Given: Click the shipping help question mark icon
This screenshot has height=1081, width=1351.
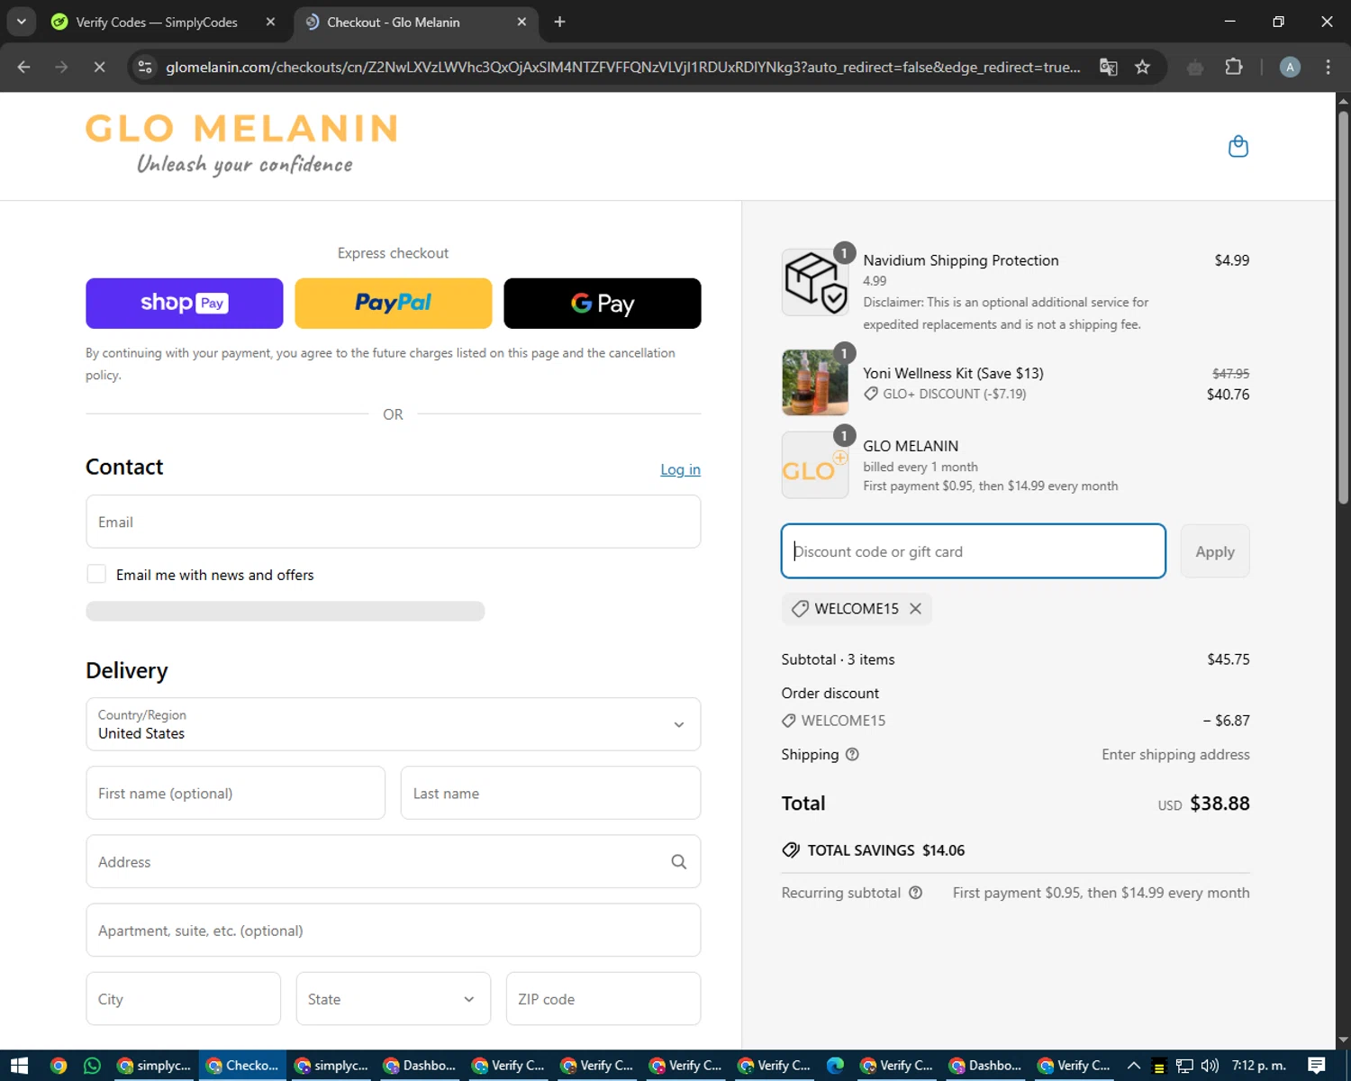Looking at the screenshot, I should 852,755.
